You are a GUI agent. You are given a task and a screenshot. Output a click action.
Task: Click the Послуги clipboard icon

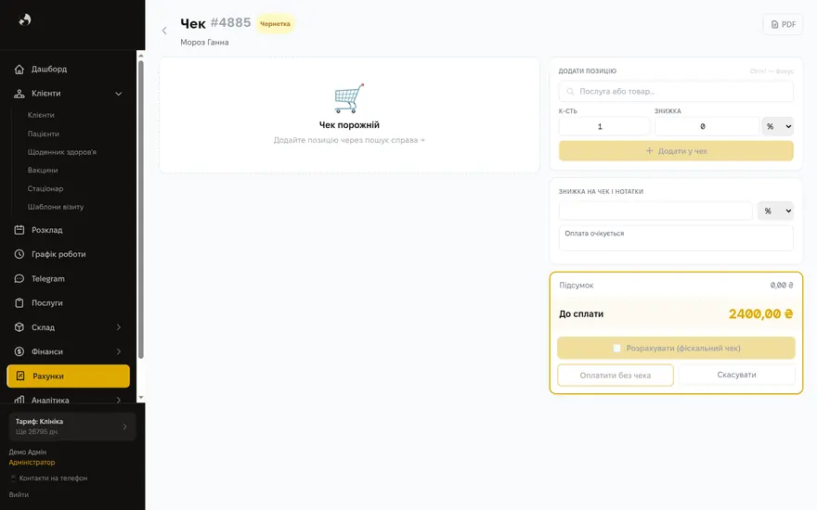click(19, 303)
